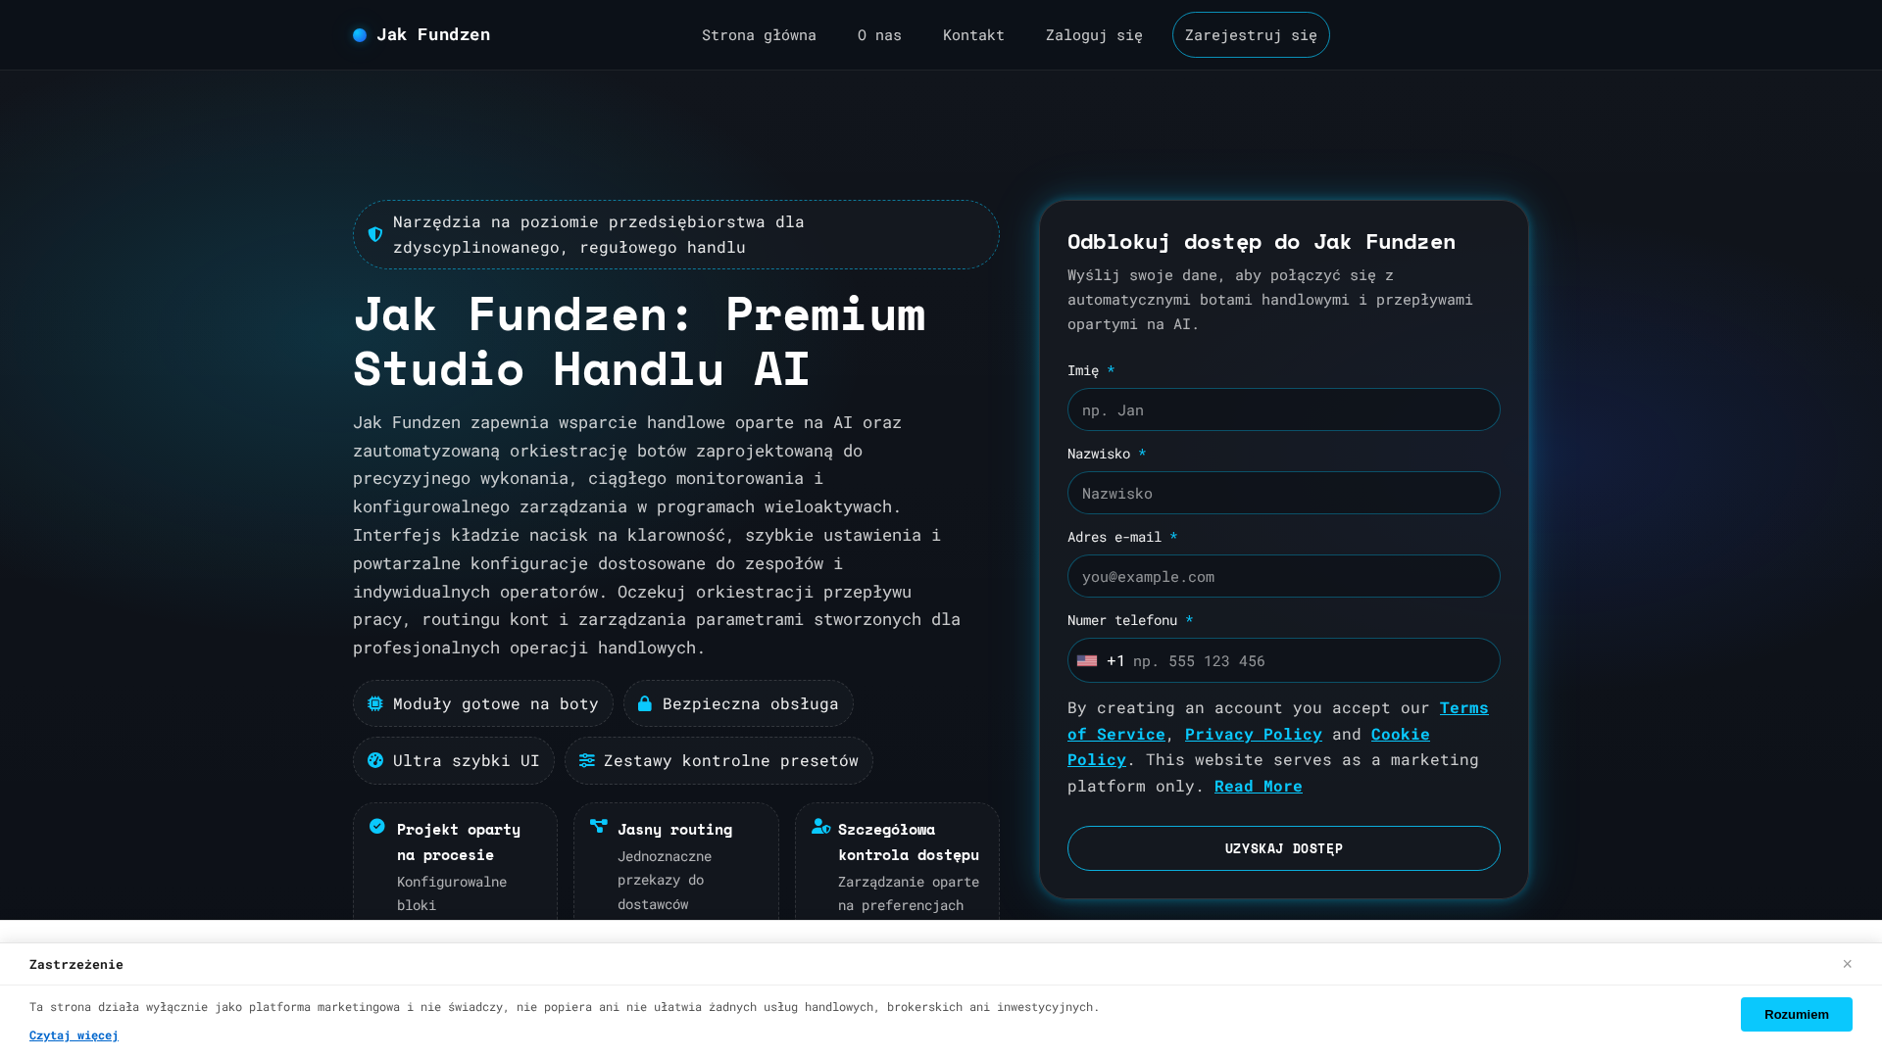Click the checkmark icon on Projekt oparty na procesie card

pos(377,827)
